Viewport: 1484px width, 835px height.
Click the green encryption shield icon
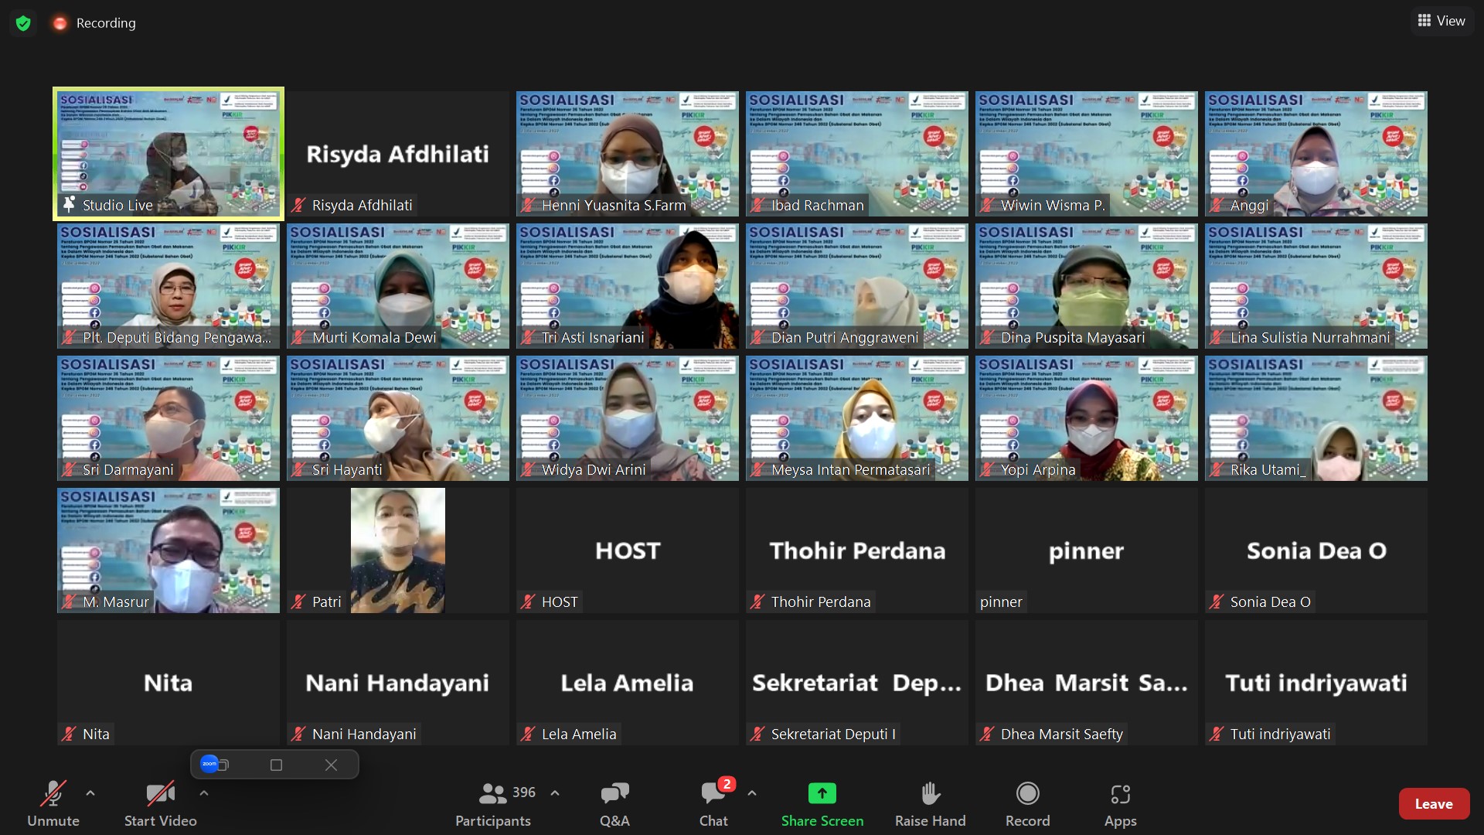[x=23, y=23]
